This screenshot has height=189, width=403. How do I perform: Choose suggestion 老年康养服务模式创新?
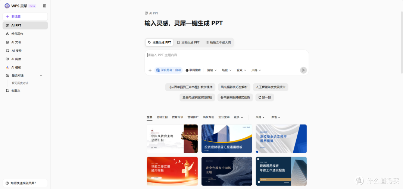pyautogui.click(x=235, y=97)
